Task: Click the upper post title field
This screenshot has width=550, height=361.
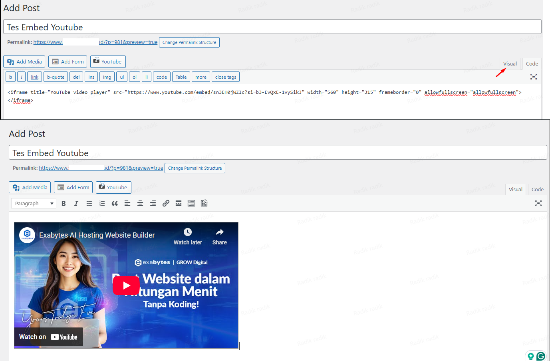Action: (x=272, y=27)
